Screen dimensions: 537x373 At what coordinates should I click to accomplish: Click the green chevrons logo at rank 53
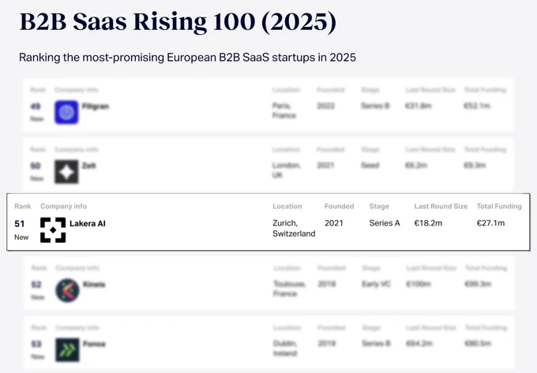point(67,350)
